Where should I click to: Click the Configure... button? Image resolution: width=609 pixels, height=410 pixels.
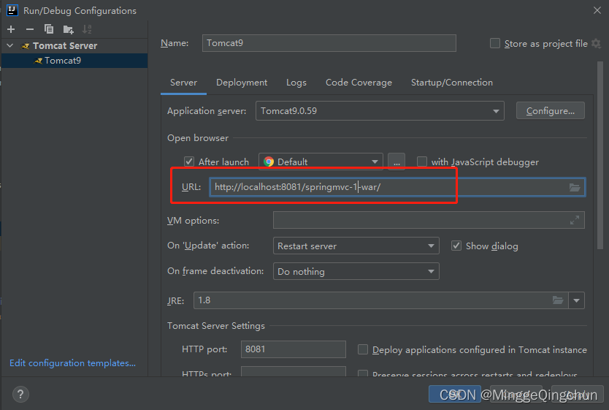point(551,111)
